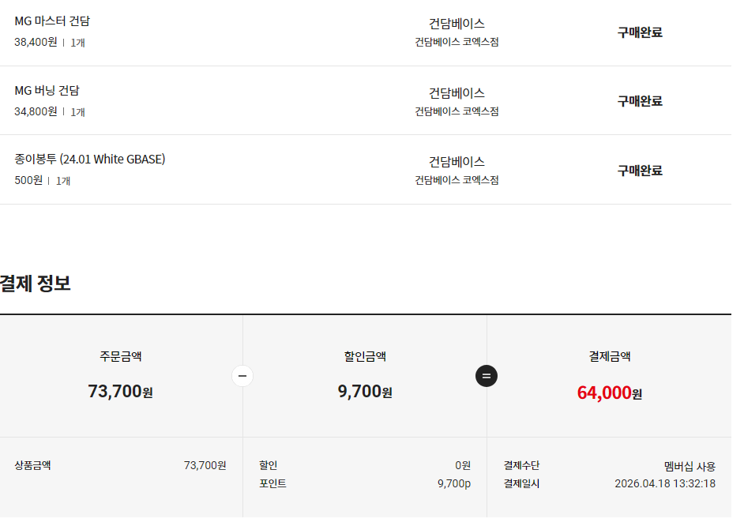
Task: Click the 멤버십 사용 payment method text
Action: (x=690, y=466)
